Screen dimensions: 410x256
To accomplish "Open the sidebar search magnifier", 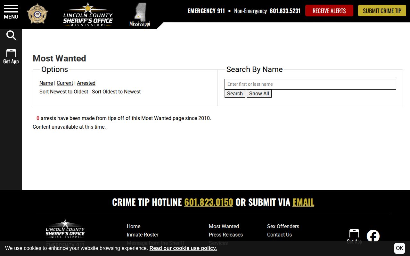I will 11,35.
